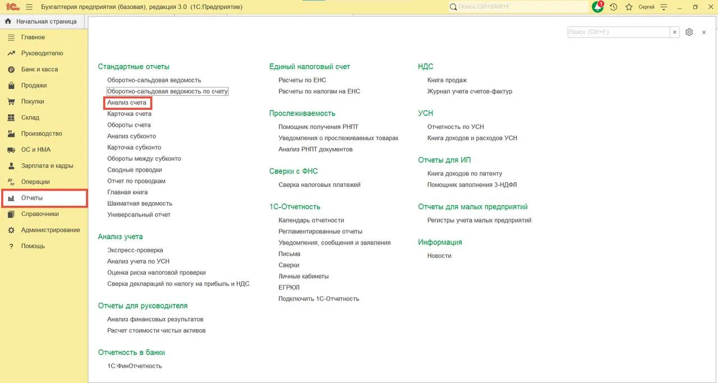Show the history clock icon list
This screenshot has height=383, width=718.
pyautogui.click(x=614, y=7)
